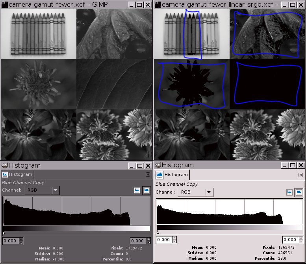
Task: Maximize the right Histogram window
Action: [x=293, y=166]
